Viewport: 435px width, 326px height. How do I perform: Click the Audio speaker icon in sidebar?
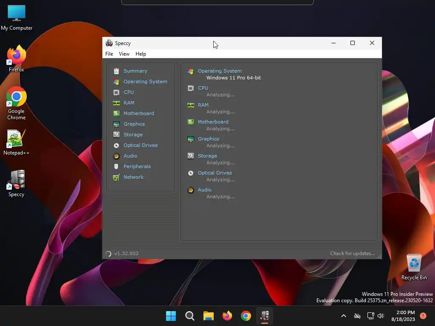tap(116, 156)
